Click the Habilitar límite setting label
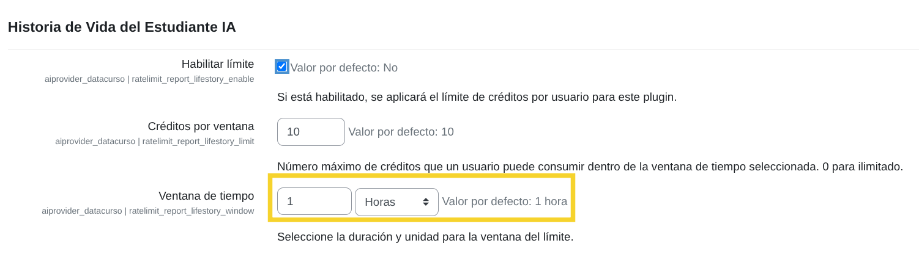Viewport: 919px width, 254px height. (217, 64)
